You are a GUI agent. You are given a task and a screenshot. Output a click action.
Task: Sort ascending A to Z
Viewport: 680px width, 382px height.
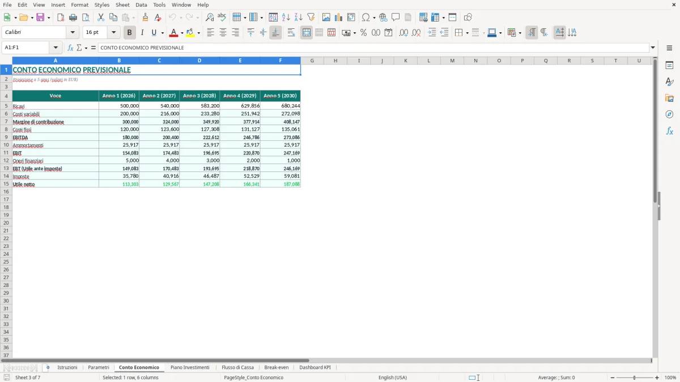pos(286,18)
